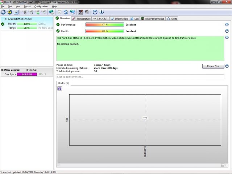Click the yellow warning triangle toolbar icon
Screen dimensions: 232x174
coord(10,12)
